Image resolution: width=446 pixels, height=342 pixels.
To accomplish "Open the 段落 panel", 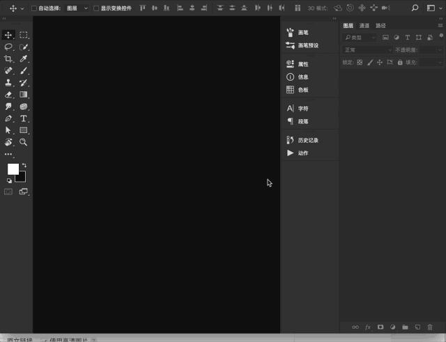I will (x=298, y=121).
